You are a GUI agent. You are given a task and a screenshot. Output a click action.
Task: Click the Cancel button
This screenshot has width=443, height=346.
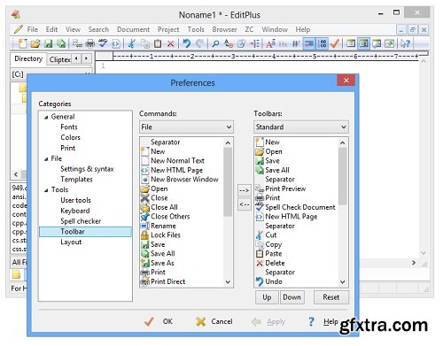point(214,321)
